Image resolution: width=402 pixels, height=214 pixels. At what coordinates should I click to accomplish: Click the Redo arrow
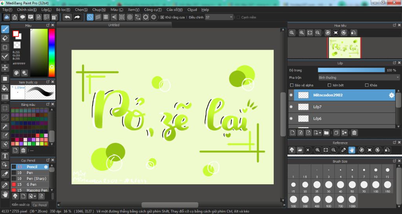tap(77, 17)
